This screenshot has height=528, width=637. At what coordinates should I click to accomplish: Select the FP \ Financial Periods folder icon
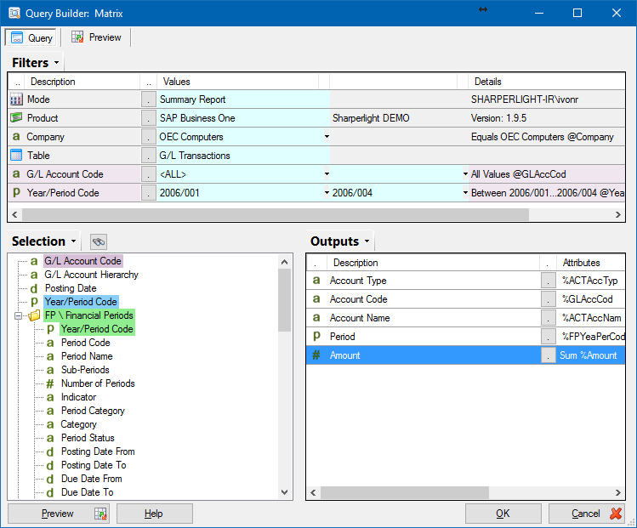34,315
